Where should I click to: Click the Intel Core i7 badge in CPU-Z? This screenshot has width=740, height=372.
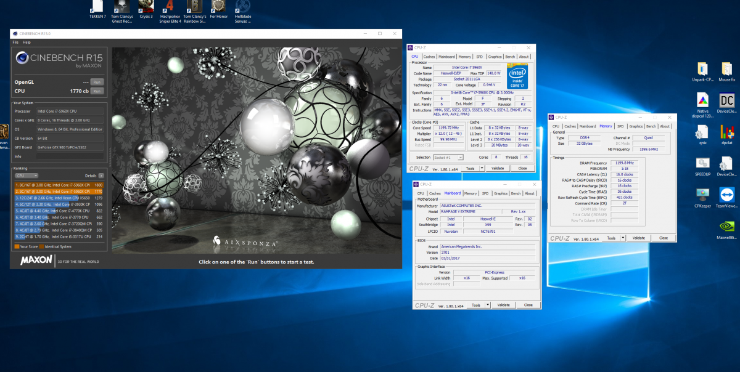[518, 75]
